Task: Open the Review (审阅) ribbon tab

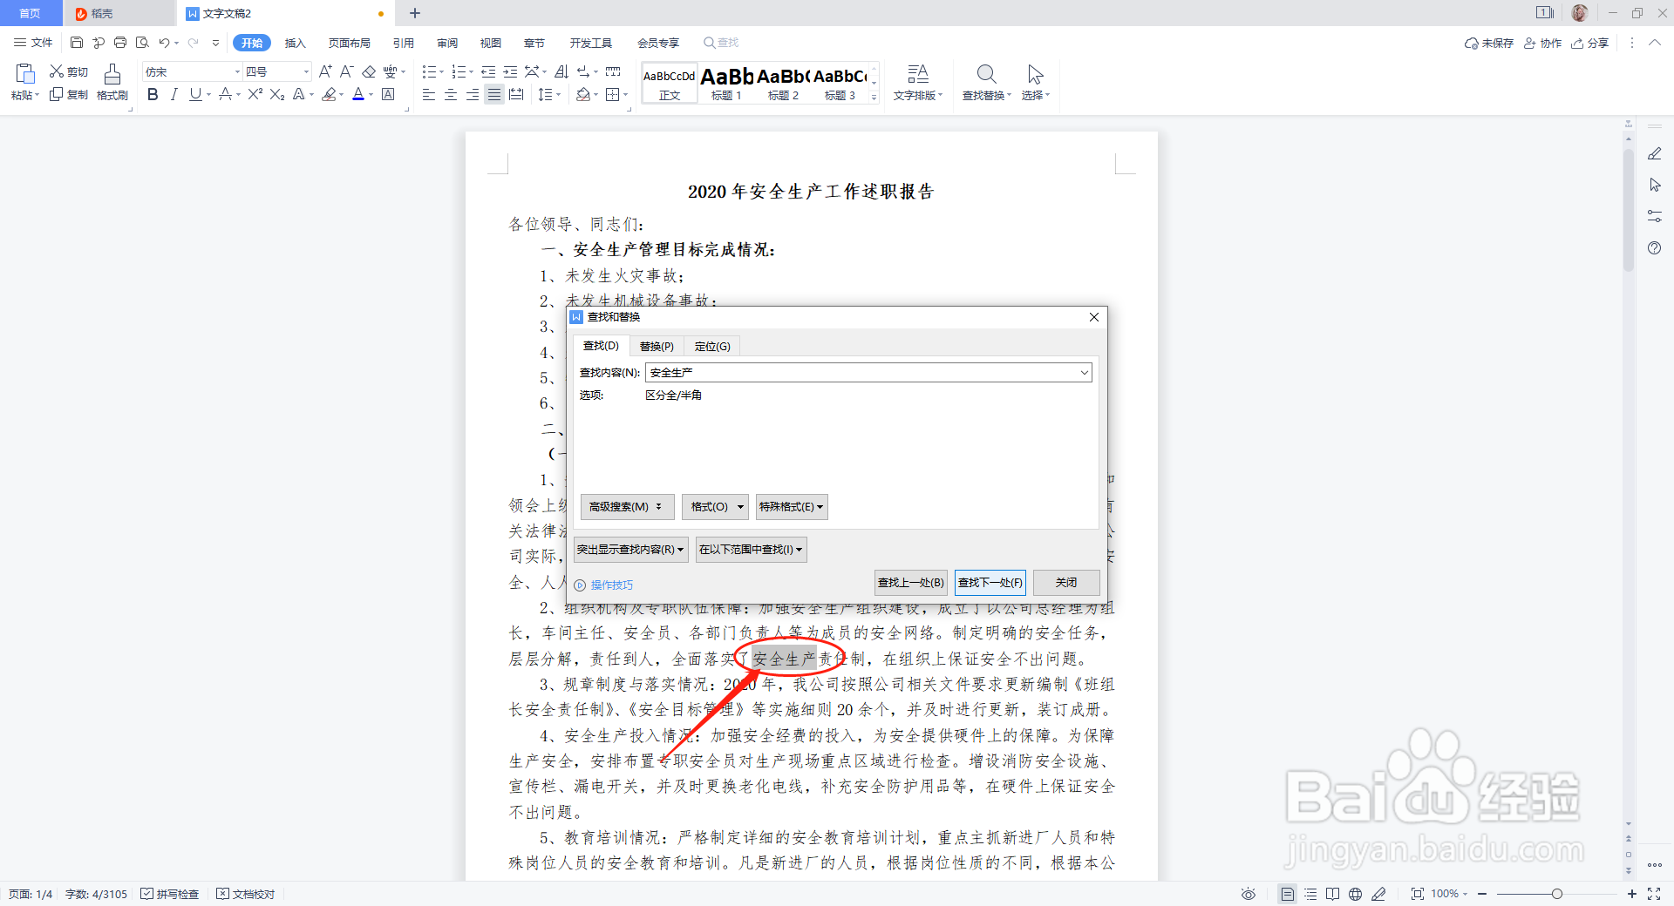Action: click(447, 43)
